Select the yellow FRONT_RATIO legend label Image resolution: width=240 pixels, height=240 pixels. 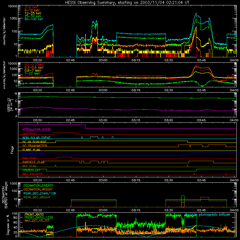[x=34, y=214]
